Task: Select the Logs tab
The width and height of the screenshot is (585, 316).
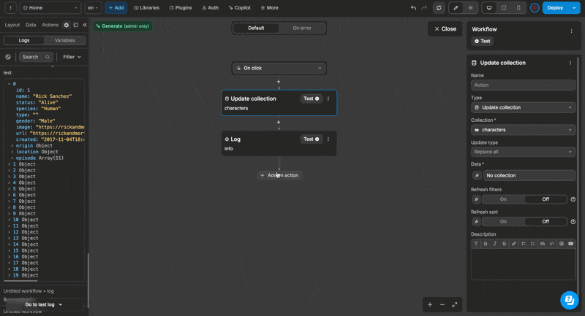Action: click(24, 40)
